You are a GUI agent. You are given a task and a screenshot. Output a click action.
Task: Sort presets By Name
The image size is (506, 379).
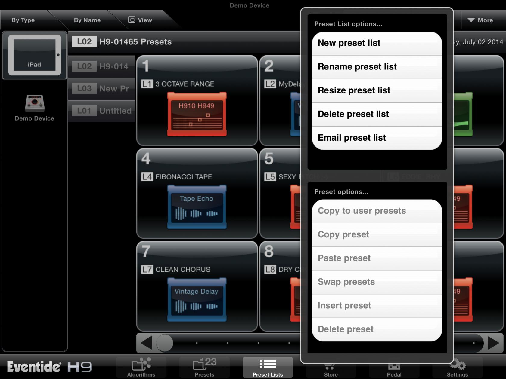click(x=87, y=20)
